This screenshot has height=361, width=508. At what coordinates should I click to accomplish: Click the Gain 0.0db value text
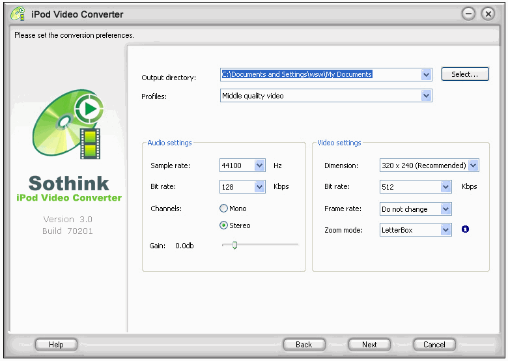[184, 246]
